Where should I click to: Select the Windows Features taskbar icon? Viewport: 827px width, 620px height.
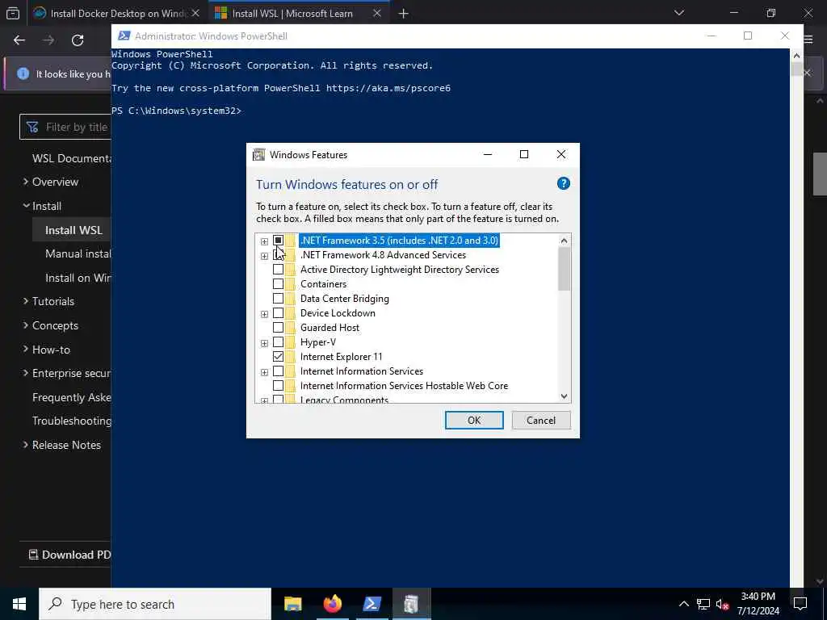pos(411,604)
